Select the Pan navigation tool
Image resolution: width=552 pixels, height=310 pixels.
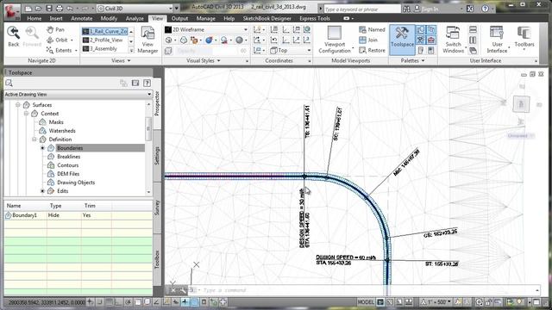click(55, 30)
